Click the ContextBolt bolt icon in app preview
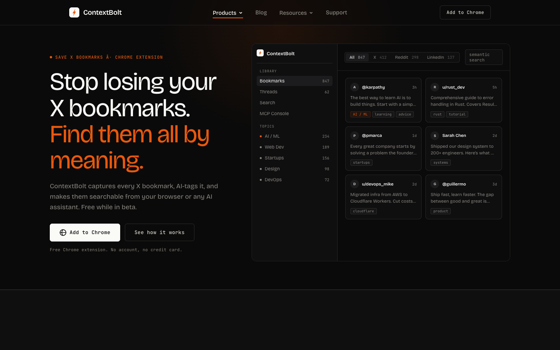Screen dimensions: 560x350 tap(260, 53)
